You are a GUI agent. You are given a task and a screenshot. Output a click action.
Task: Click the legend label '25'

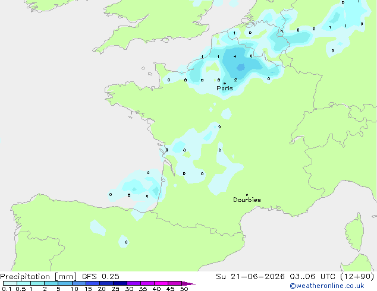(x=115, y=289)
